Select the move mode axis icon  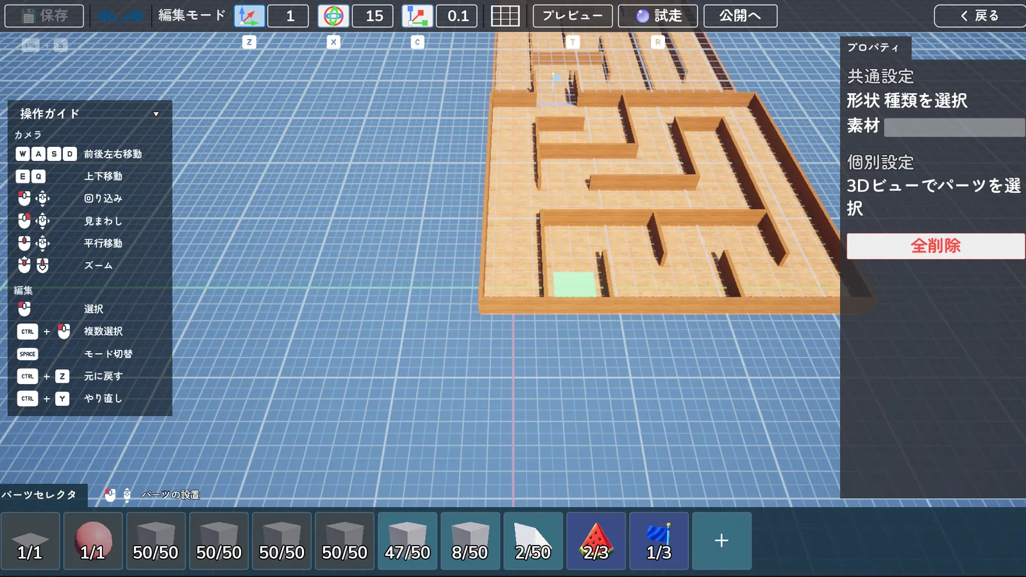249,15
